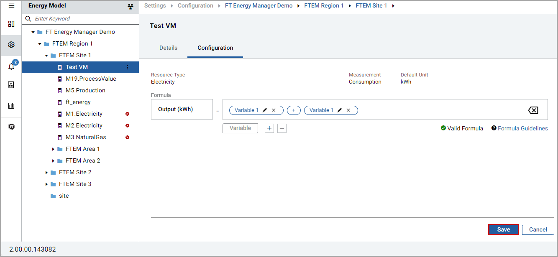Viewport: 558px width, 257px height.
Task: Edit the first Variable 1 chip
Action: pyautogui.click(x=265, y=110)
